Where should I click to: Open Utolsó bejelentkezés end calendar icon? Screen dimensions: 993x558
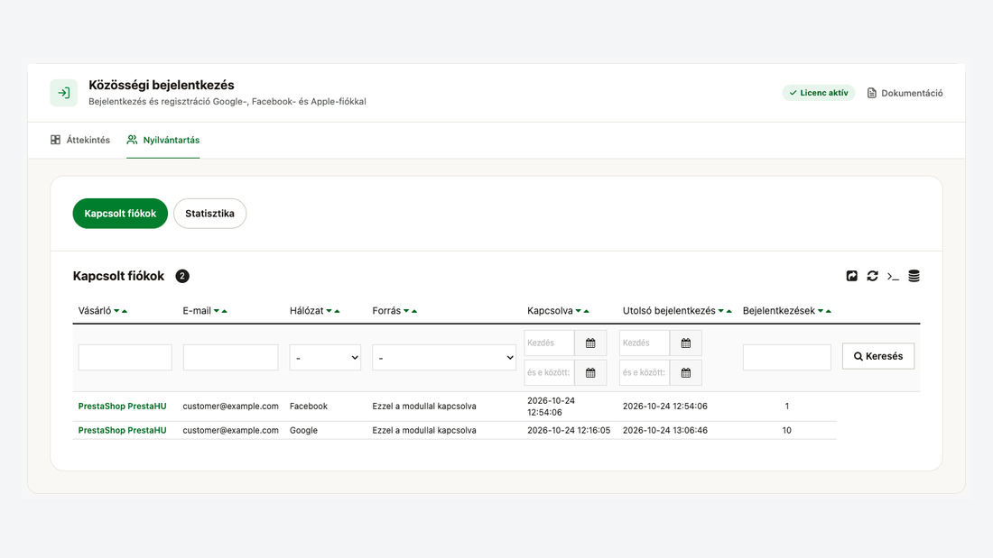pos(686,372)
